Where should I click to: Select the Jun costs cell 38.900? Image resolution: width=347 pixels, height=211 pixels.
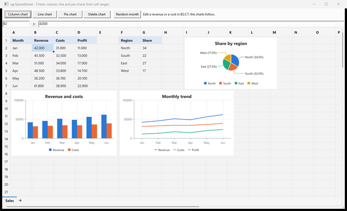tap(64, 86)
